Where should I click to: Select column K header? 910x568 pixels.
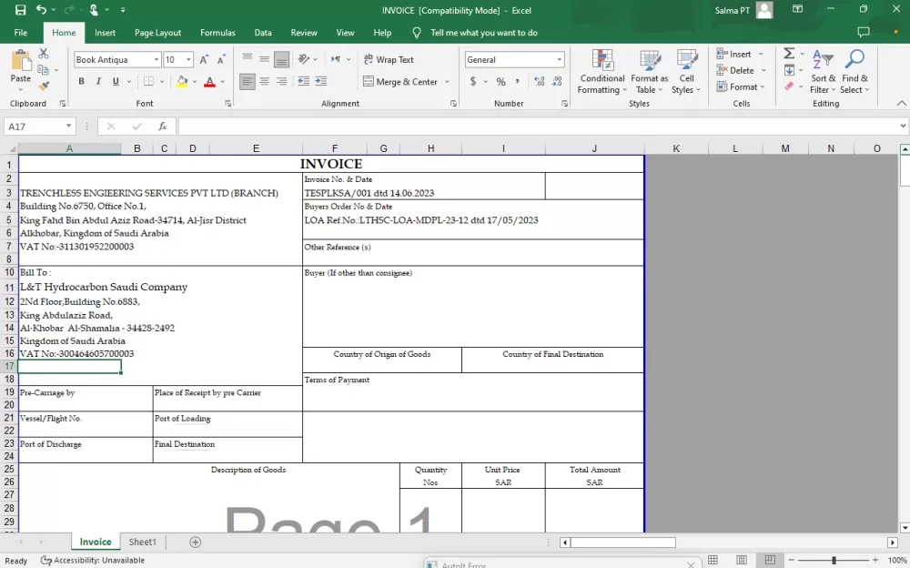click(676, 148)
